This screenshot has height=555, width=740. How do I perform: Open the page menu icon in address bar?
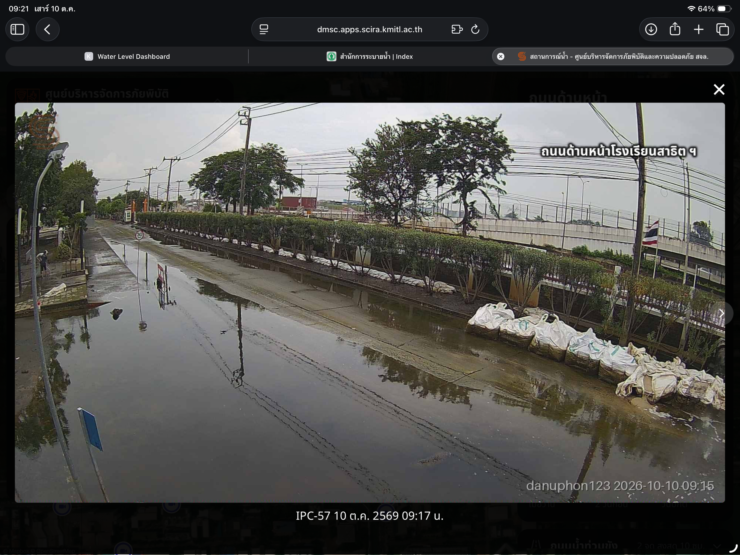tap(264, 30)
